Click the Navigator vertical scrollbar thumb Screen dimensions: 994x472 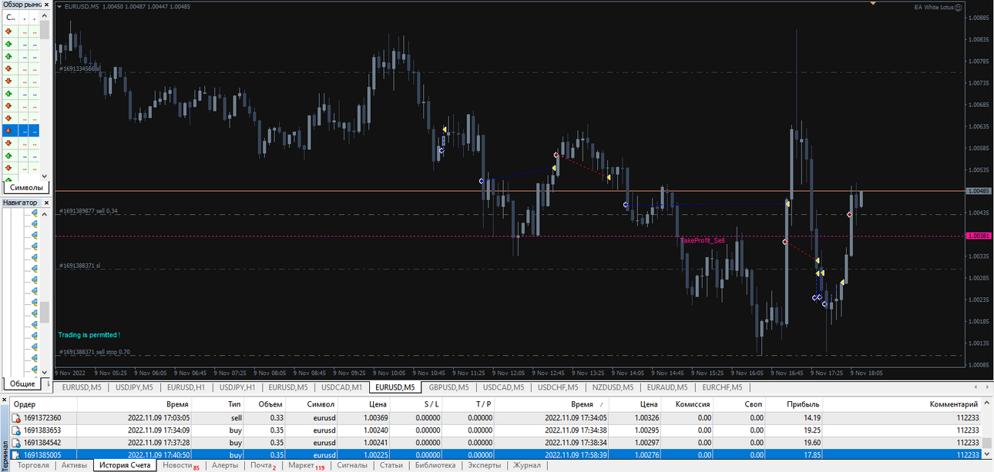click(x=45, y=312)
